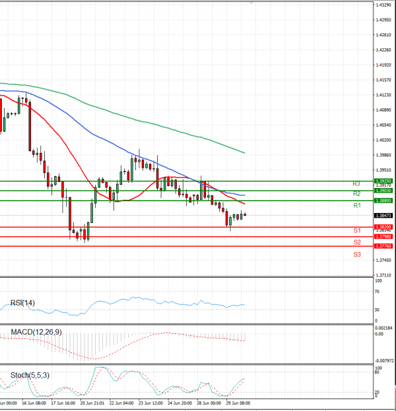
Task: Click the 1.39860 price axis value
Action: click(x=383, y=155)
